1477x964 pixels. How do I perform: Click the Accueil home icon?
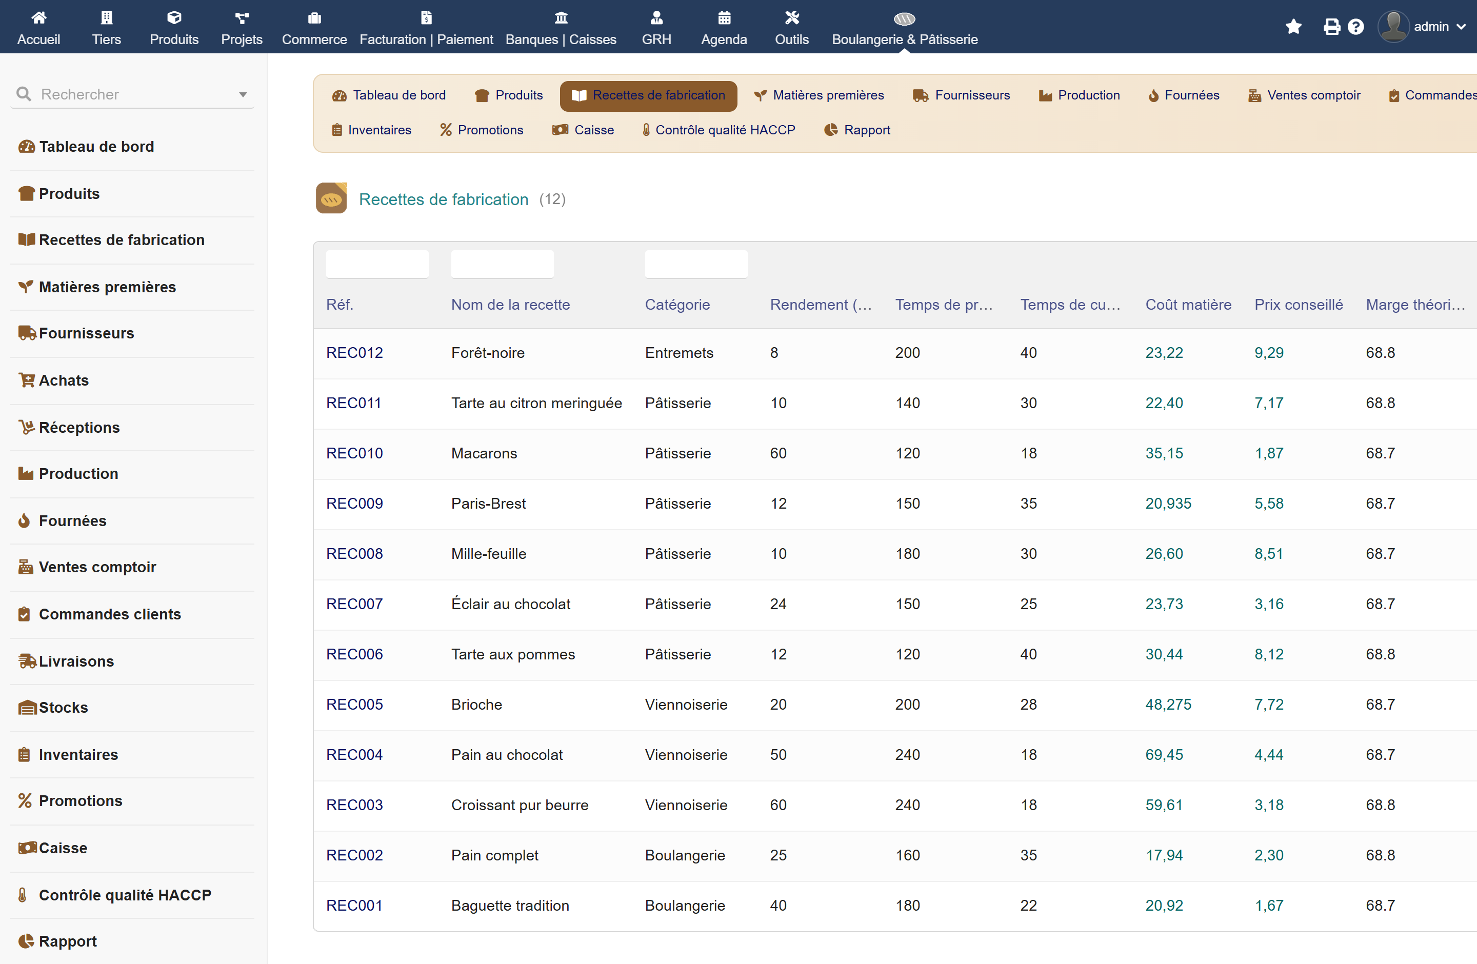tap(38, 17)
